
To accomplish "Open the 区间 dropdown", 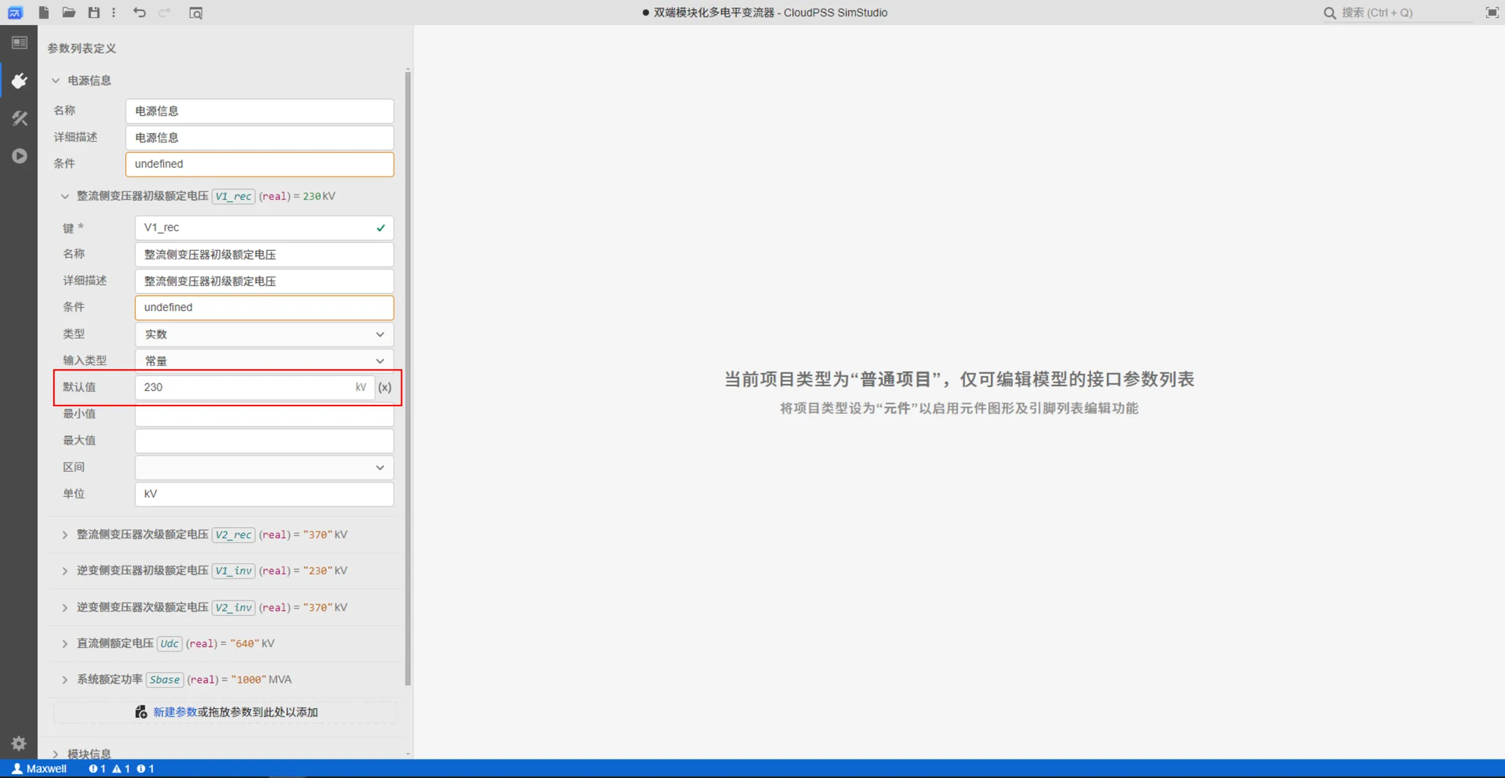I will (x=264, y=468).
